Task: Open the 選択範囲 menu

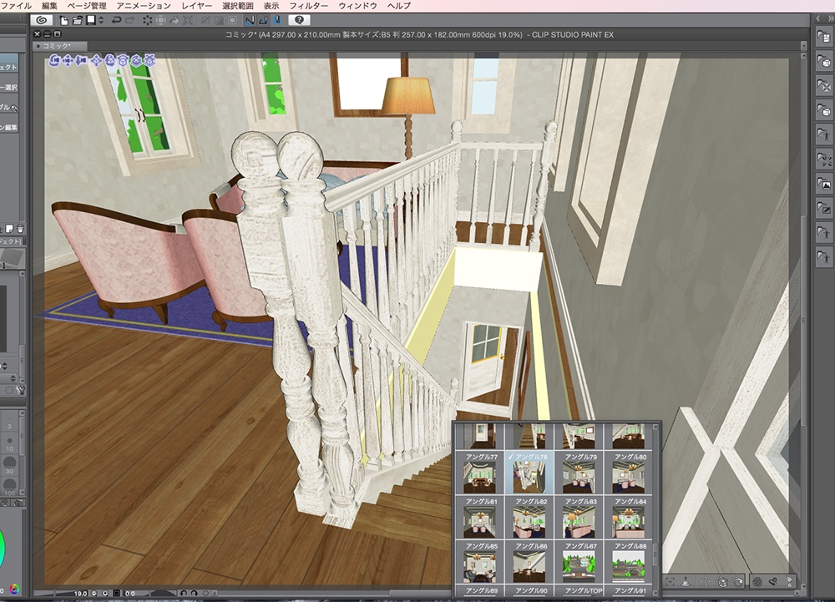Action: [x=237, y=6]
